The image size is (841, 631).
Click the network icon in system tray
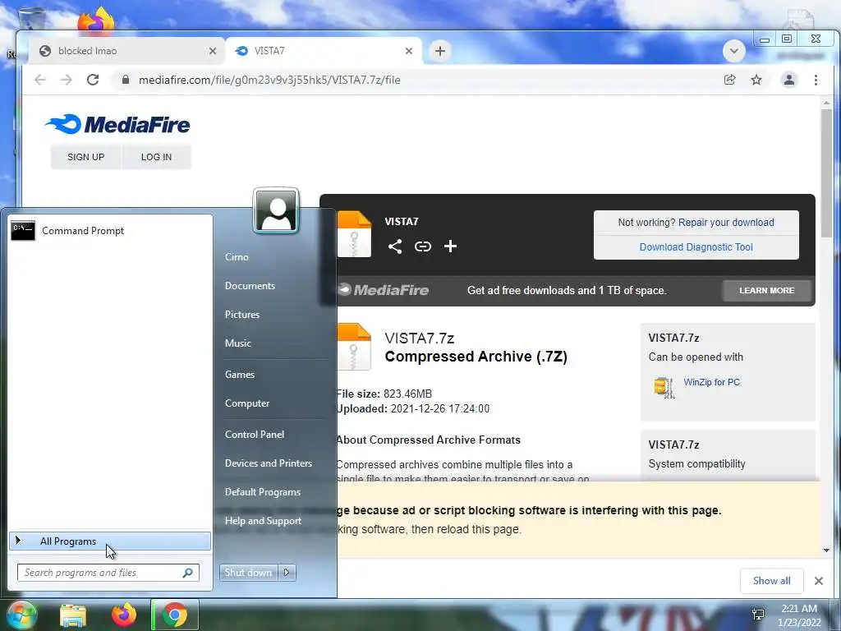click(758, 615)
